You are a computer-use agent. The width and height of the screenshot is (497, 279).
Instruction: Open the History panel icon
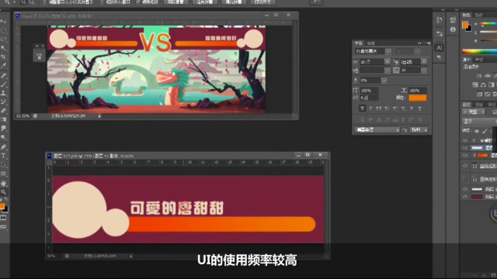[x=439, y=20]
